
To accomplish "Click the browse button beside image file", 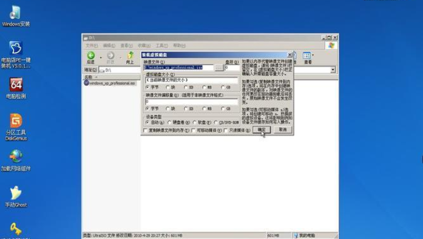I will (219, 68).
